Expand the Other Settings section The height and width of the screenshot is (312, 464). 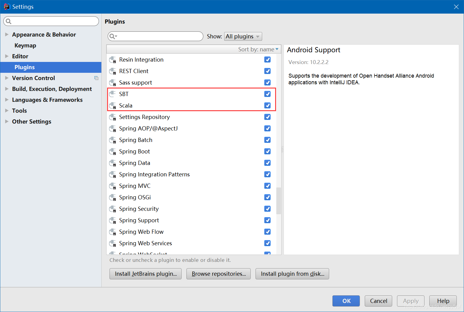(7, 121)
